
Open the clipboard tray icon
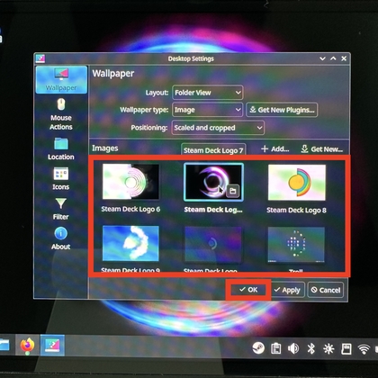point(276,348)
